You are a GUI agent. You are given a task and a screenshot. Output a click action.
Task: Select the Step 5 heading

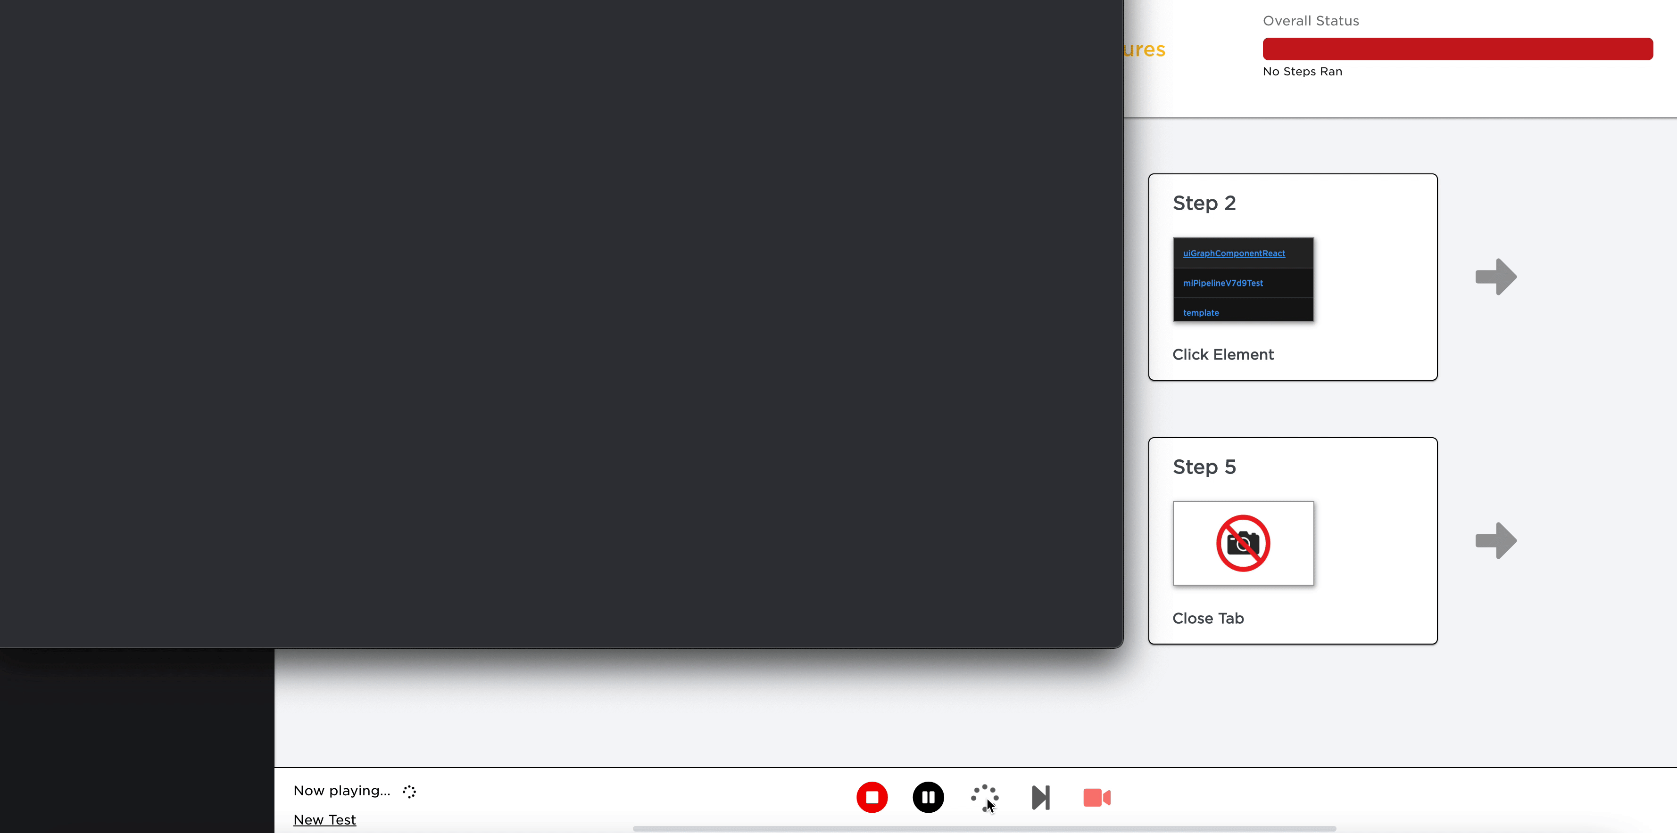(1204, 467)
